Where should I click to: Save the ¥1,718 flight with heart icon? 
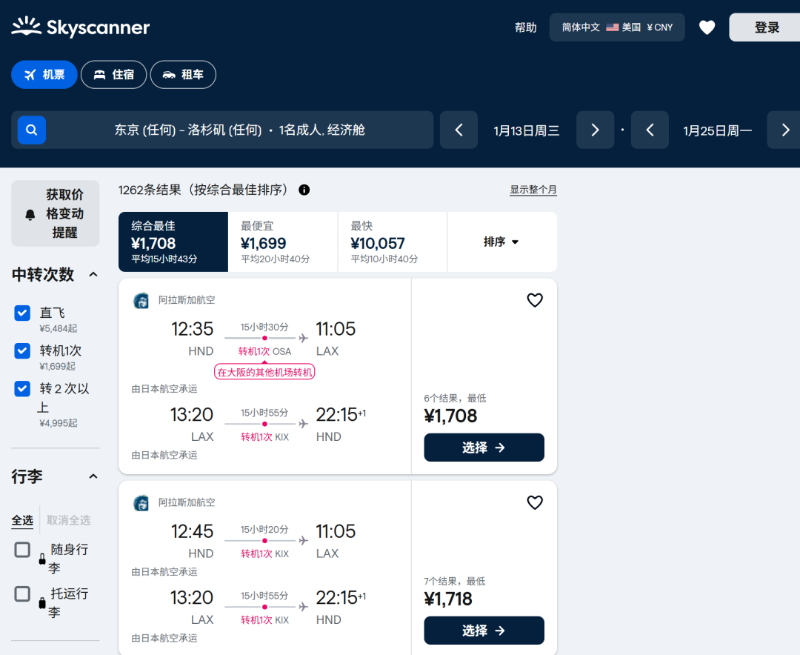[x=535, y=503]
